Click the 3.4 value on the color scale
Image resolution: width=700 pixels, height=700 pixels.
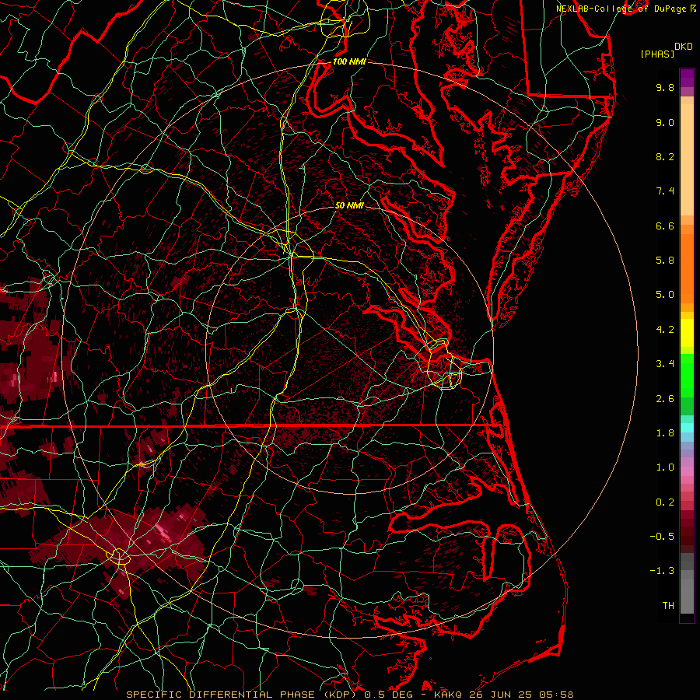pyautogui.click(x=665, y=364)
